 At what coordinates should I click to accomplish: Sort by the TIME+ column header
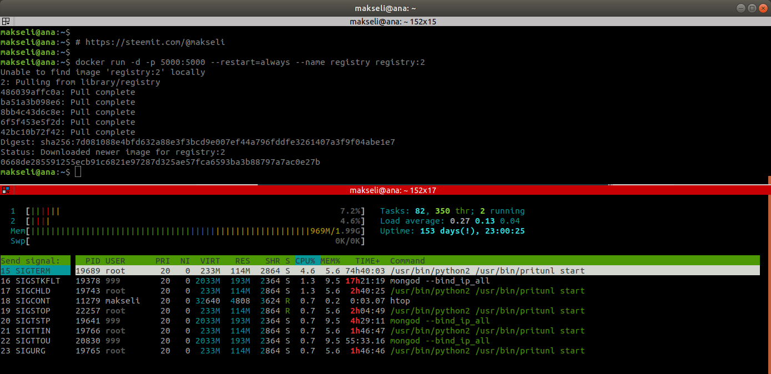[x=368, y=261]
